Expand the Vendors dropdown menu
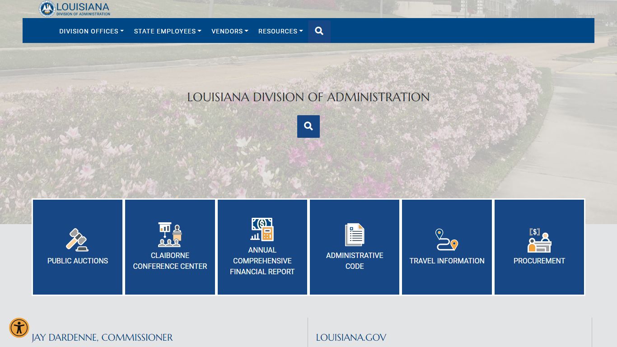 230,31
